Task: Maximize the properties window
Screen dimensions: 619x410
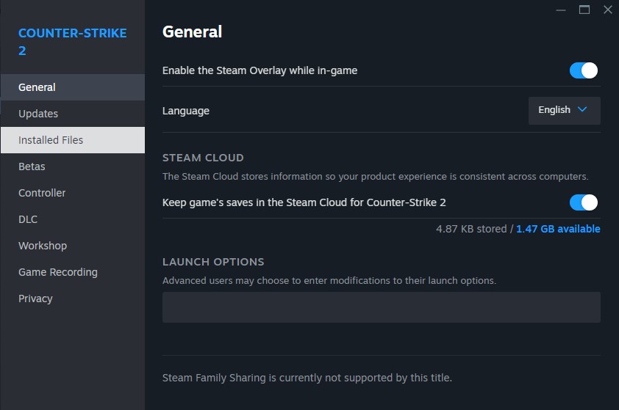Action: pos(584,10)
